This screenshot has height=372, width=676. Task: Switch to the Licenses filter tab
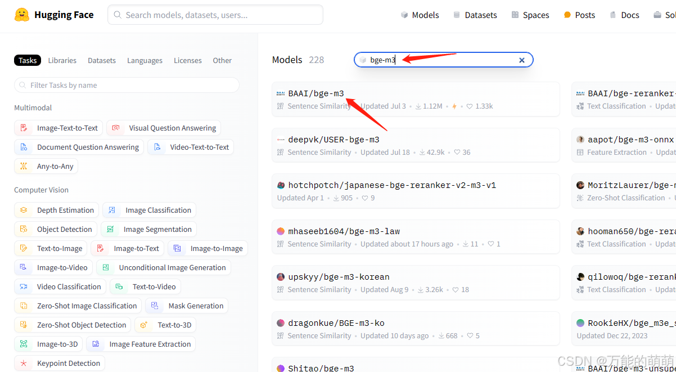188,60
